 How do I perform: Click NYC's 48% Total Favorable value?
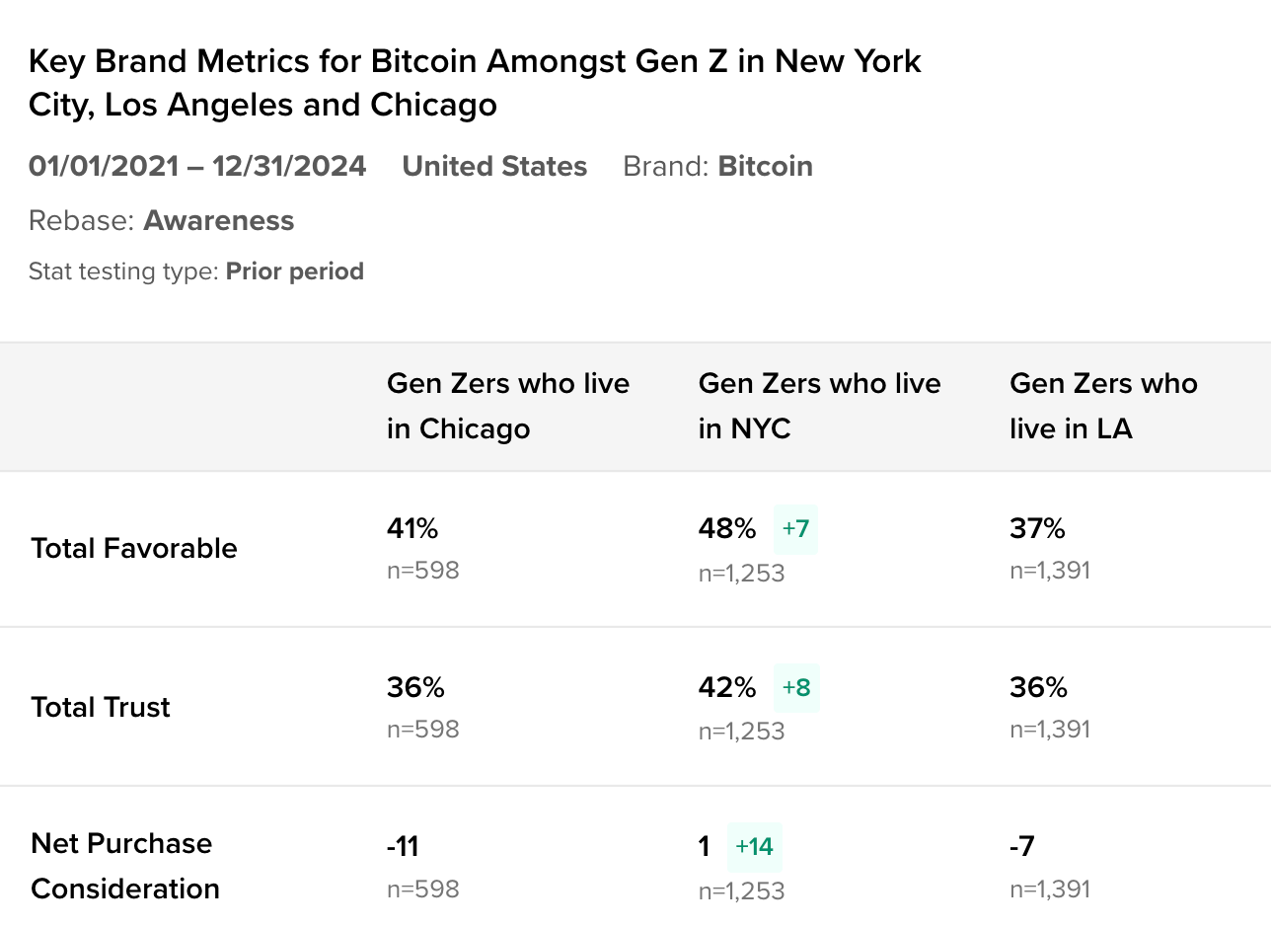tap(727, 529)
